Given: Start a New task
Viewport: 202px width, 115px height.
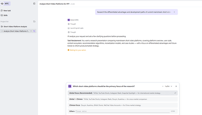Looking at the screenshot, I should 6,11.
